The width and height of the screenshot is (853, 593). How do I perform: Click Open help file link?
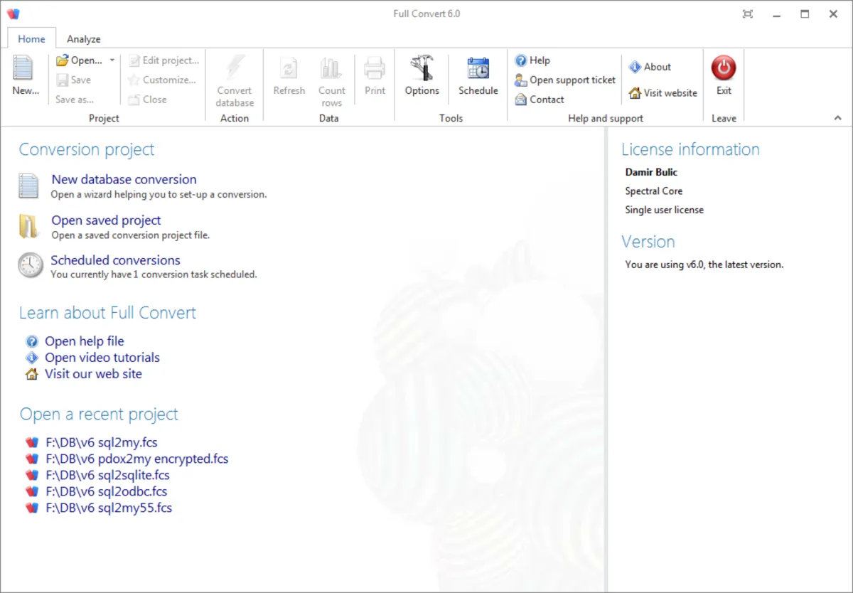[x=85, y=341]
